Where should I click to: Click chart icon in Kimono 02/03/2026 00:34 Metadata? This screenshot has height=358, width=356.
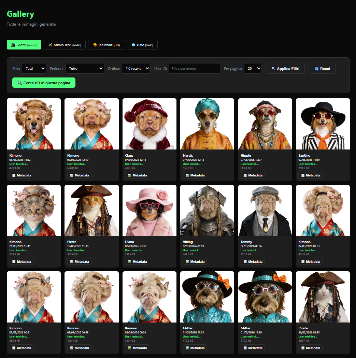click(130, 348)
